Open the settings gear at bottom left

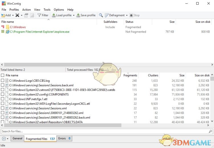4,139
